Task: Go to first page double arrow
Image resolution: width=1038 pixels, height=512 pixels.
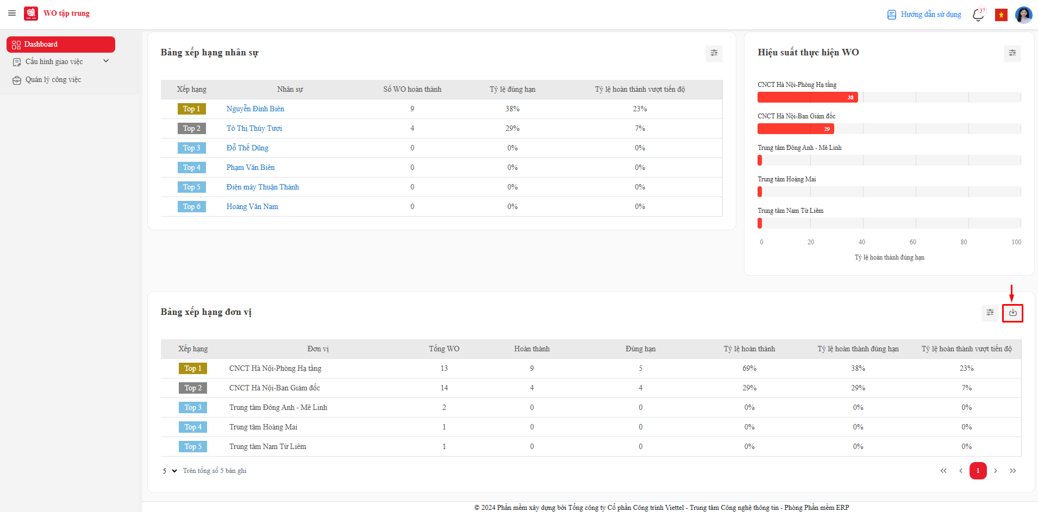Action: point(943,471)
